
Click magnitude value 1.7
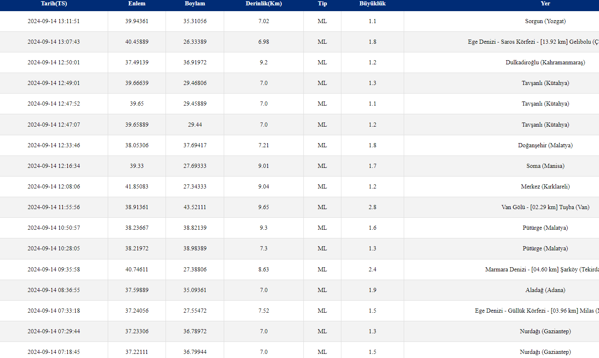pos(372,166)
